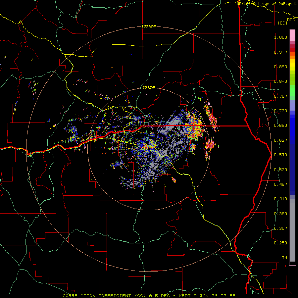Click the [CC] legend heading
Image resolution: width=298 pixels, height=298 pixels.
282,23
